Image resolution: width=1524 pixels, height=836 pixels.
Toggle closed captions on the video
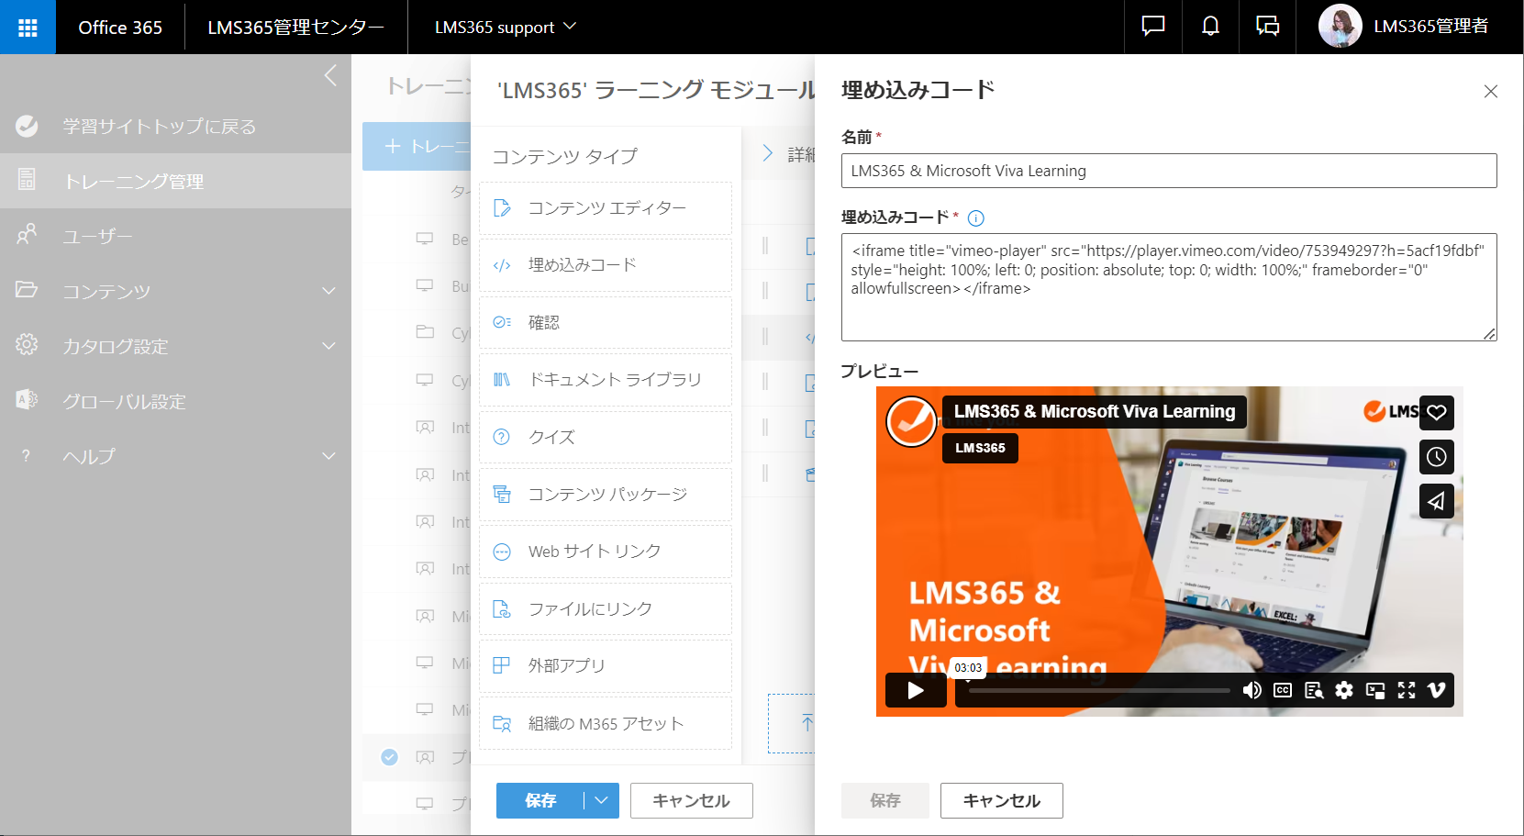(1282, 690)
